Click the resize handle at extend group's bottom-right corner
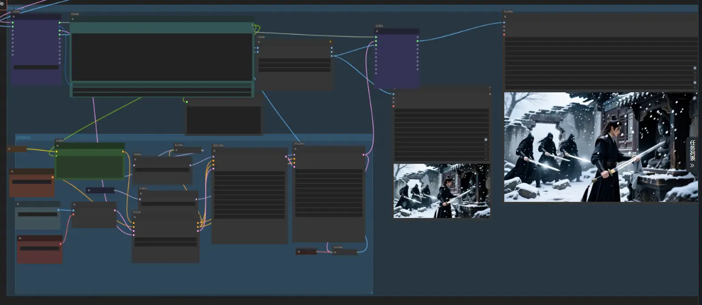 371,292
